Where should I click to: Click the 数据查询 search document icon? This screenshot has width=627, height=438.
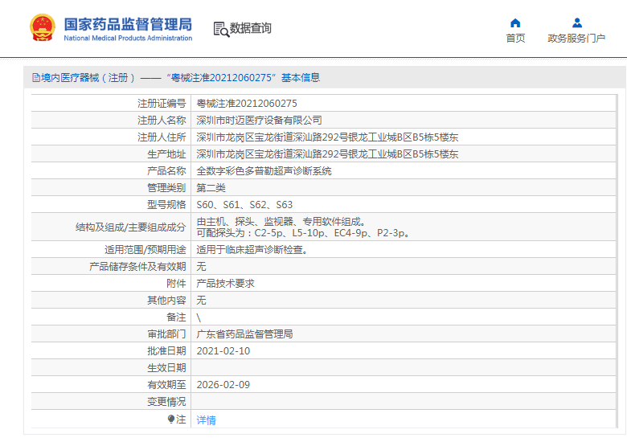tap(221, 29)
